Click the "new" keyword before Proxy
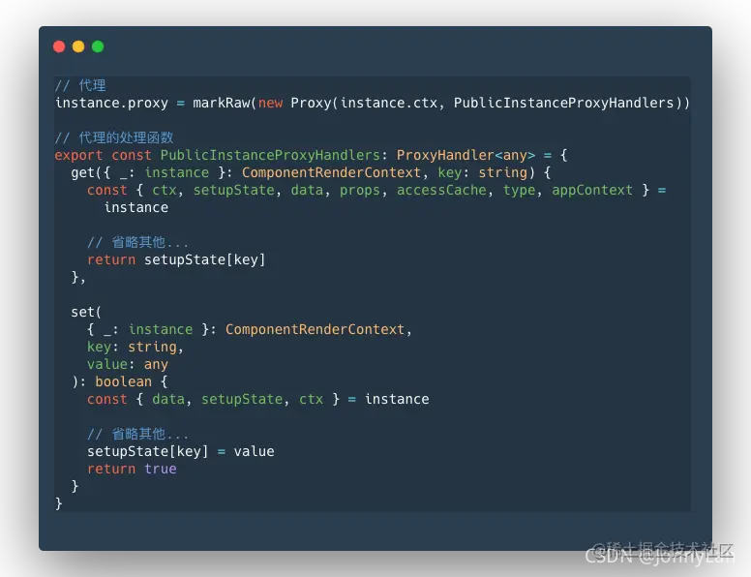 tap(271, 103)
